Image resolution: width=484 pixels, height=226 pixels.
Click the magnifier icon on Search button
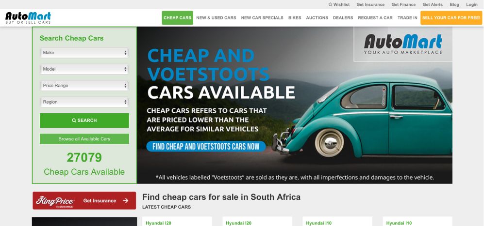point(74,121)
